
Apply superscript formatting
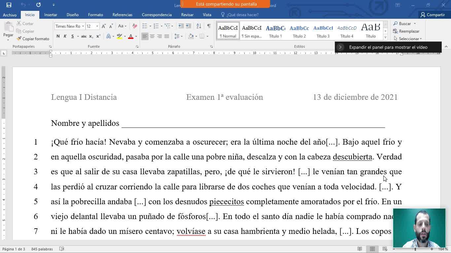point(98,36)
